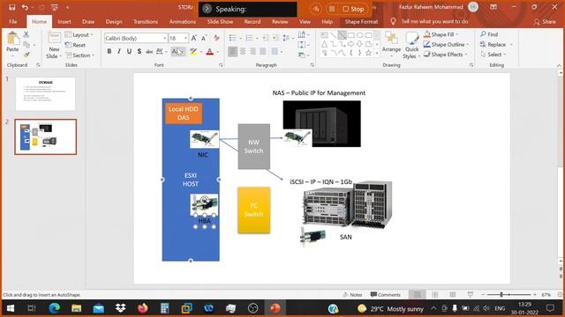Stop the screen recording
The height and width of the screenshot is (317, 565).
coord(353,9)
